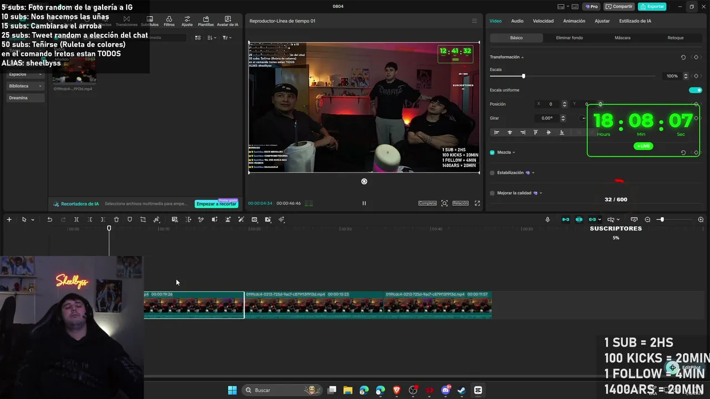This screenshot has width=710, height=399.
Task: Open the Filtros panel
Action: [169, 21]
